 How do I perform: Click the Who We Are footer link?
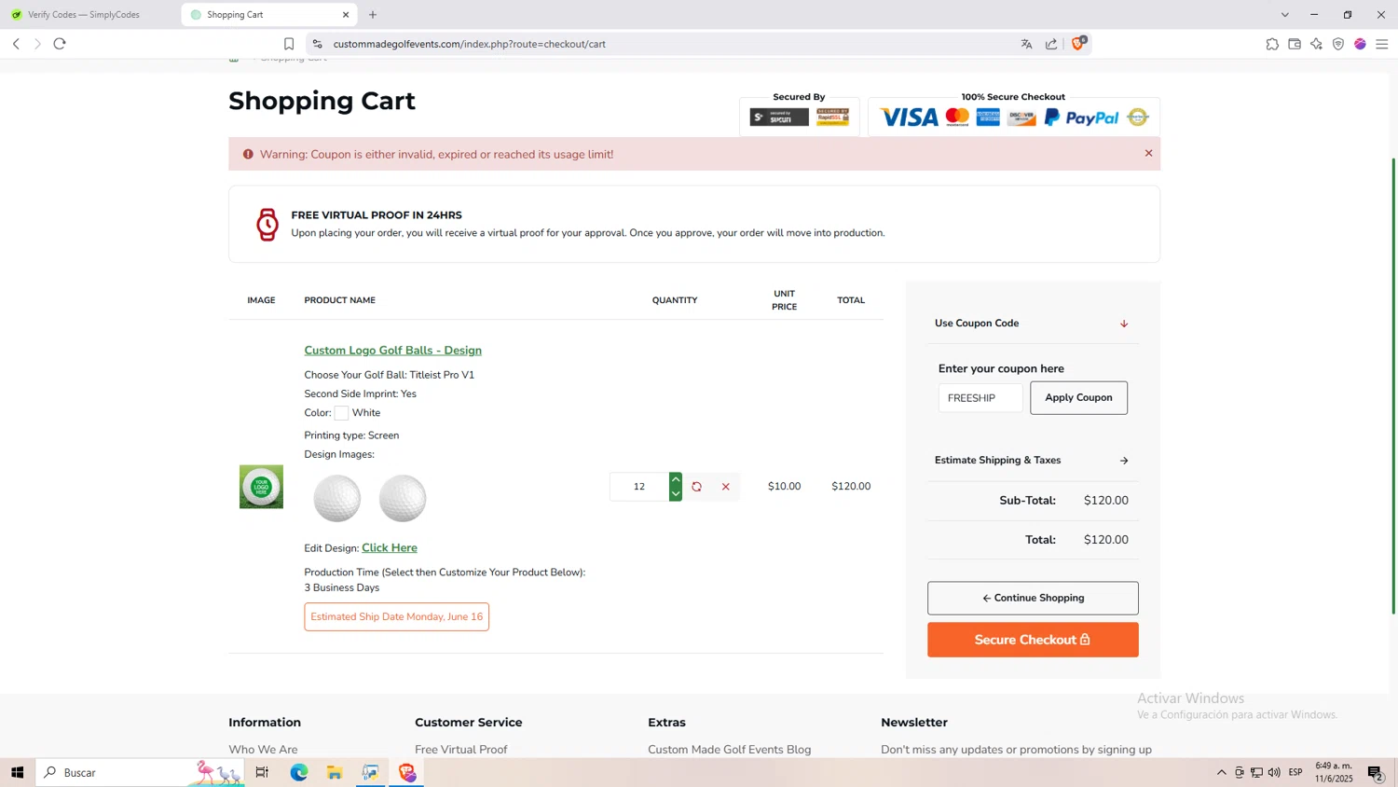tap(263, 750)
